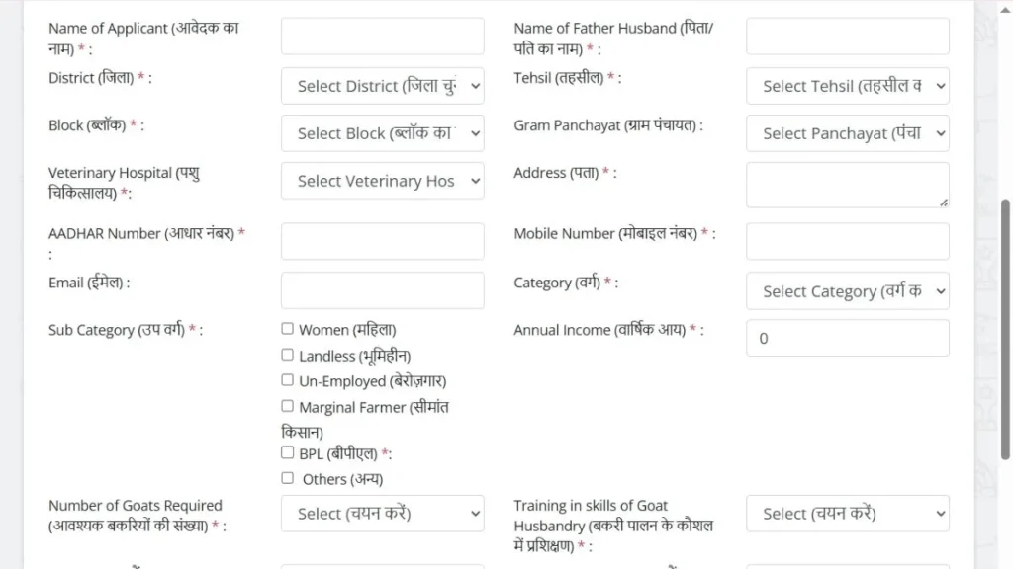Viewport: 1013px width, 569px height.
Task: Focus the Name of Father Husband field
Action: (x=847, y=37)
